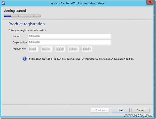Viewport: 156px width, 119px height.
Task: Click the Getting started progress bar
Action: click(22, 16)
